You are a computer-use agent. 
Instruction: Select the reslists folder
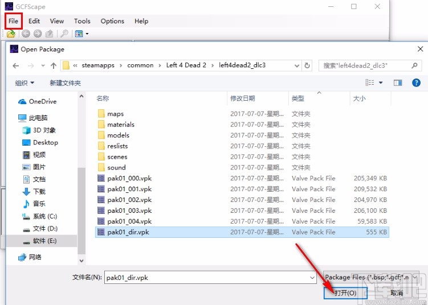(x=242, y=146)
